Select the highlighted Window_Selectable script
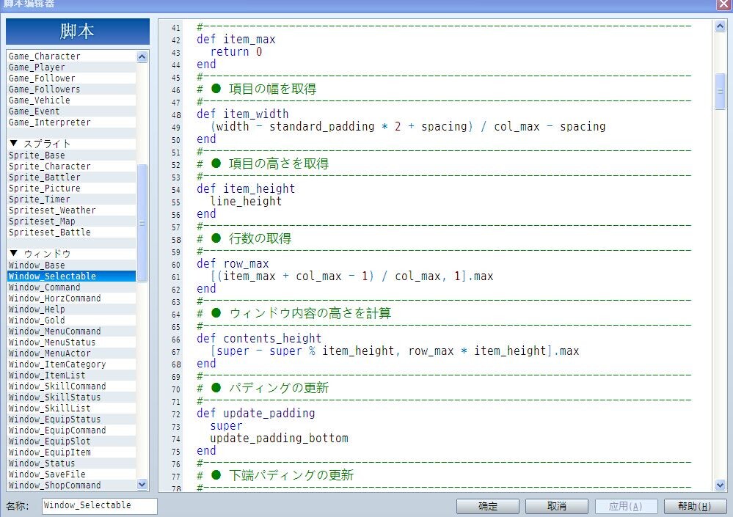733x517 pixels. (72, 276)
